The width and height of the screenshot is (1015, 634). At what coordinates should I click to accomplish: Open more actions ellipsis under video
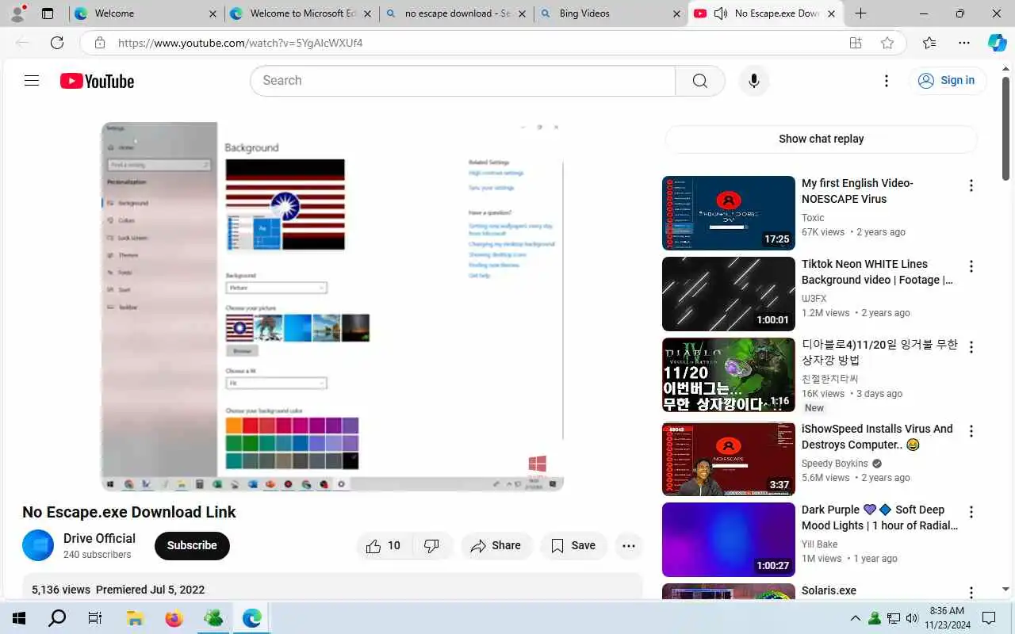coord(629,545)
